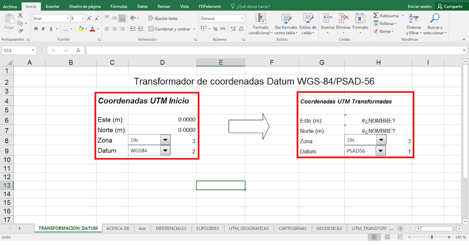This screenshot has height=246, width=469.
Task: Open the Datum dropdown showing WGS84
Action: (165, 150)
